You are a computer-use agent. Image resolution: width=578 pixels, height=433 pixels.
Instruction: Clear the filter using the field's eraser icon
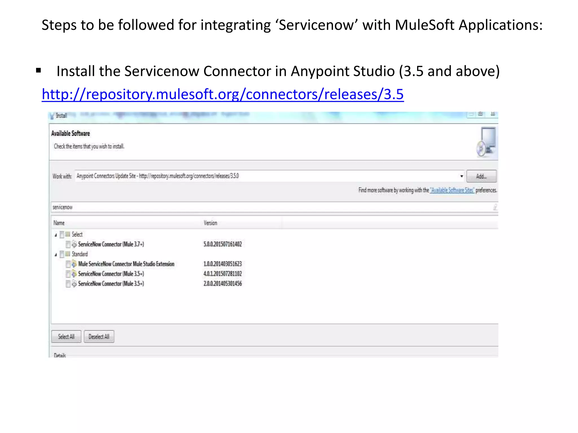coord(495,207)
